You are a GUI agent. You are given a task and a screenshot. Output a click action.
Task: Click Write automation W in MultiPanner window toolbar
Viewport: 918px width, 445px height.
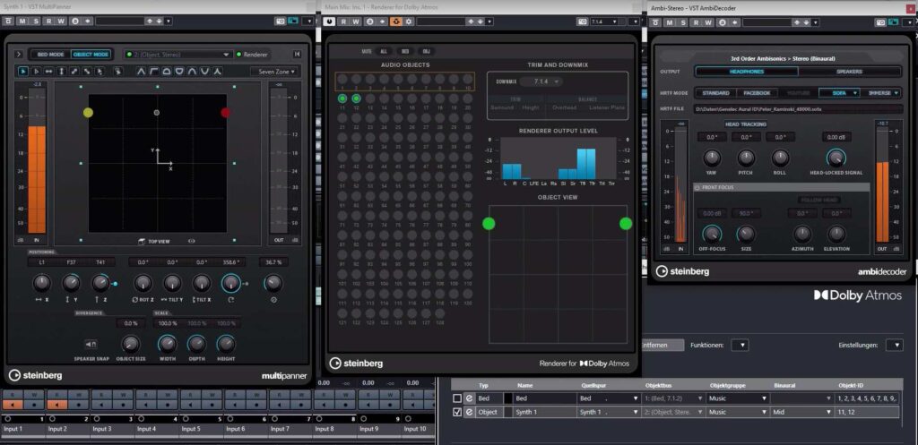pos(62,21)
